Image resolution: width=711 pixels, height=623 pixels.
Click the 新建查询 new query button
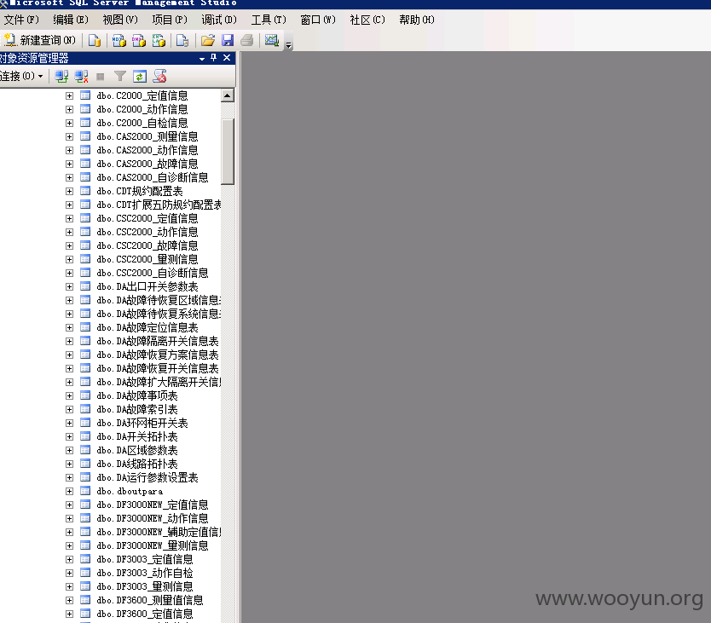(x=40, y=40)
